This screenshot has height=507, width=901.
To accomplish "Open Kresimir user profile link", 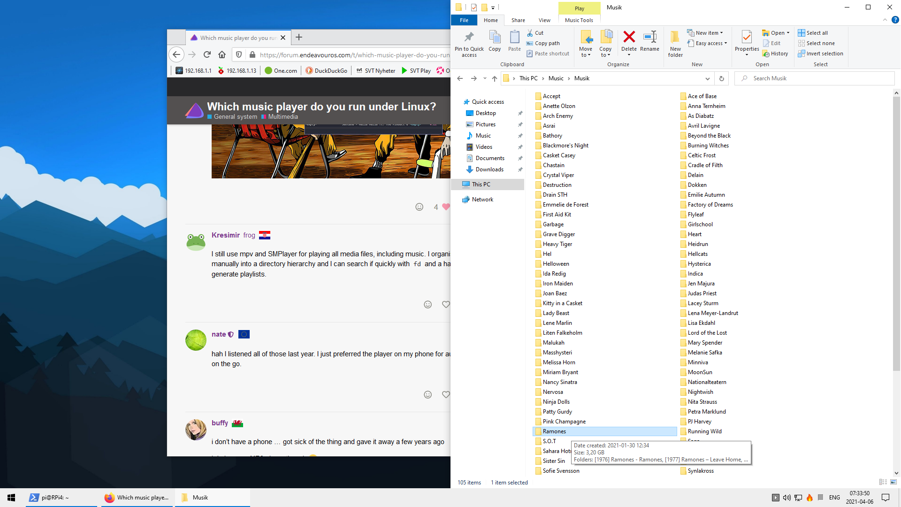I will point(226,235).
